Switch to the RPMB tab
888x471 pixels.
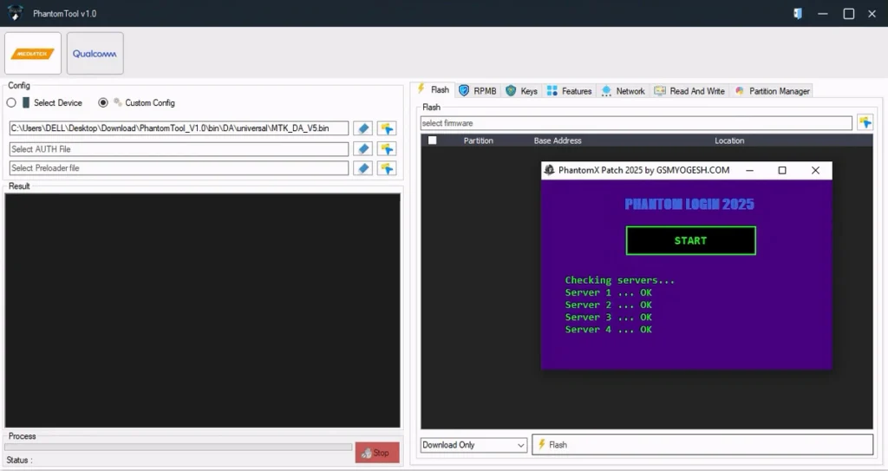(478, 91)
